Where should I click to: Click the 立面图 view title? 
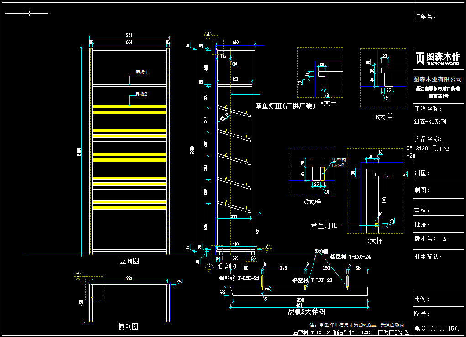pos(129,261)
